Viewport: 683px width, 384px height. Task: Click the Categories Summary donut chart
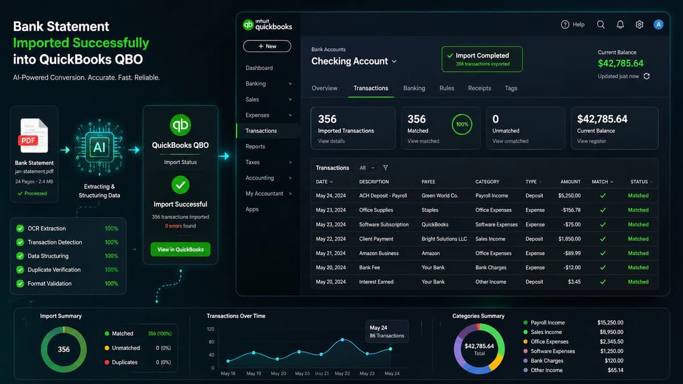(x=479, y=349)
